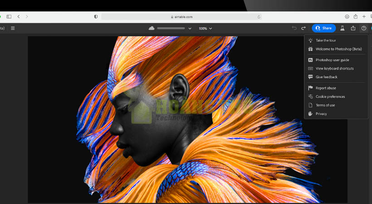372x204 pixels.
Task: Reload the page with the refresh icon
Action: 259,17
